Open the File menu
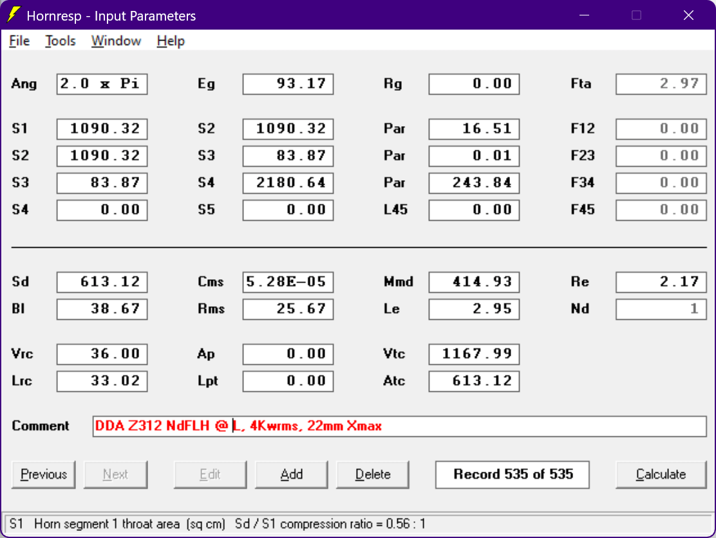This screenshot has height=538, width=716. 19,41
